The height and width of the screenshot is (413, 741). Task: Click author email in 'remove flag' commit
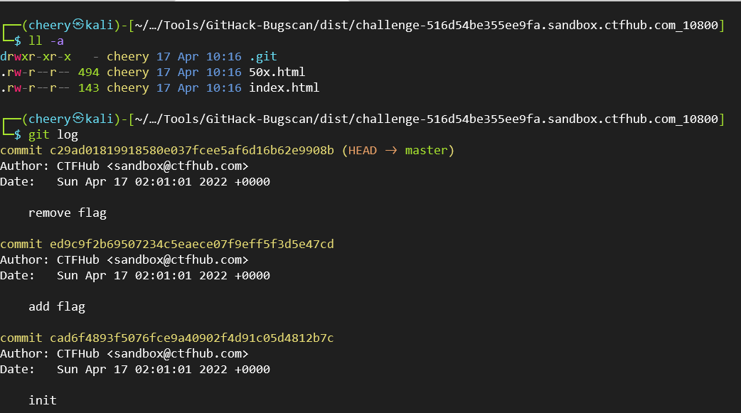point(177,166)
